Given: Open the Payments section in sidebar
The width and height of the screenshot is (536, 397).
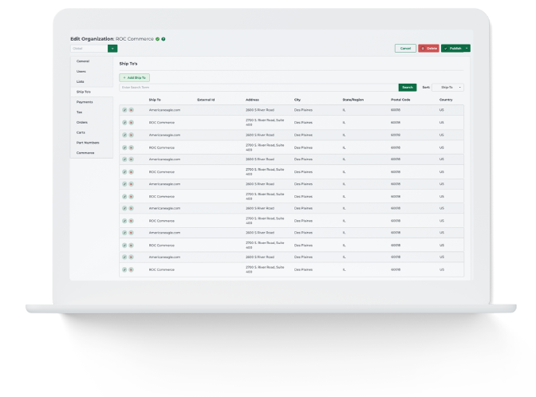Looking at the screenshot, I should click(x=85, y=102).
